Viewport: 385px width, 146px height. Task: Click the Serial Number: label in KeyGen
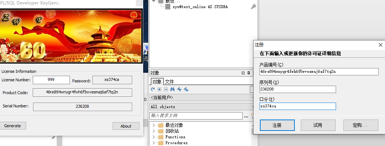pyautogui.click(x=15, y=106)
